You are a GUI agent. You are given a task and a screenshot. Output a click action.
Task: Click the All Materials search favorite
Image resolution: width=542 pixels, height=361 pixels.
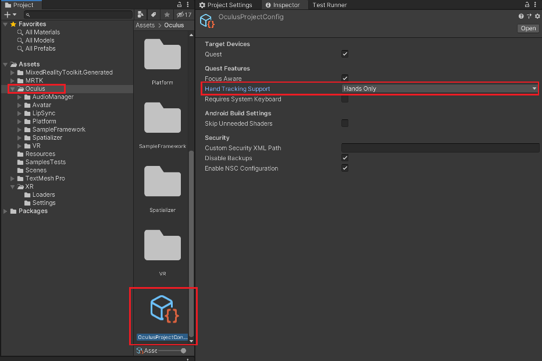(x=42, y=32)
